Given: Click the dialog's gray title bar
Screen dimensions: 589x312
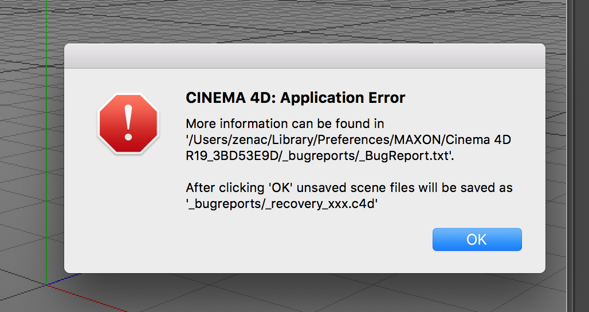Looking at the screenshot, I should coord(304,56).
